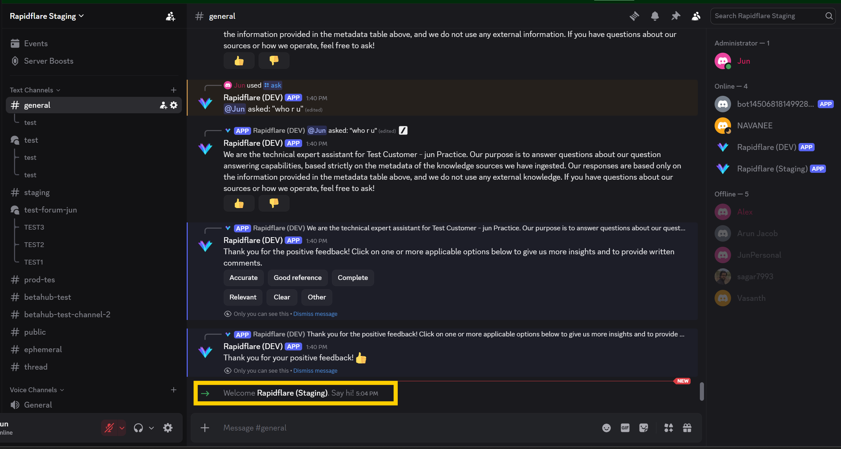Expand the Rapidflare Staging server dropdown
Image resolution: width=841 pixels, height=449 pixels.
(47, 16)
